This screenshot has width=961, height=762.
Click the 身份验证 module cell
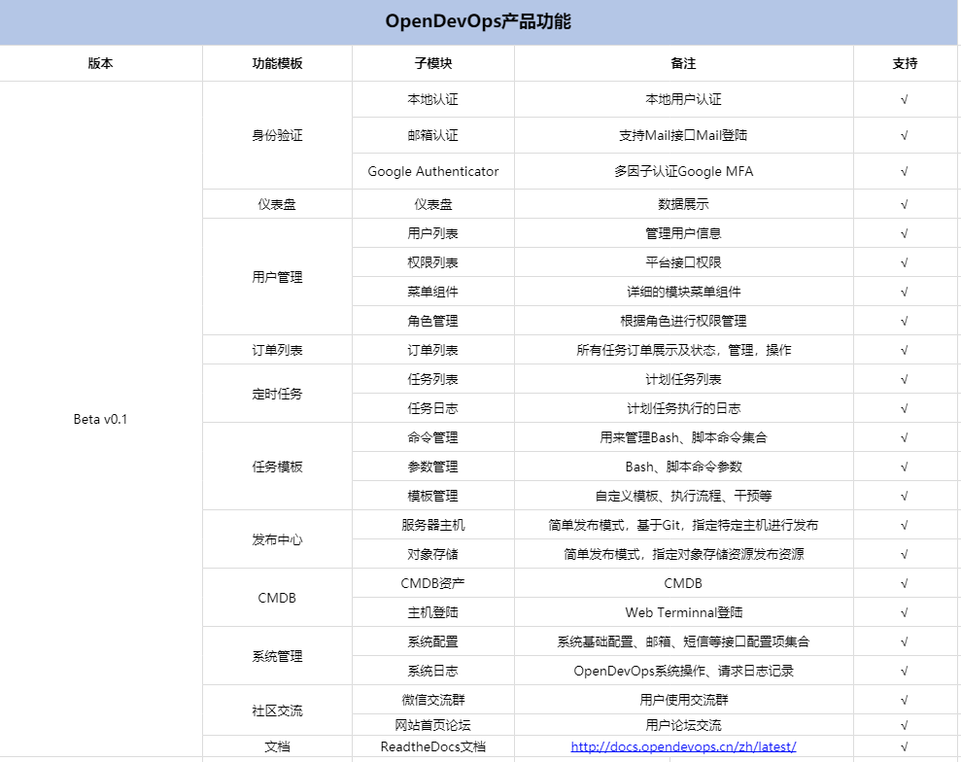coord(277,135)
